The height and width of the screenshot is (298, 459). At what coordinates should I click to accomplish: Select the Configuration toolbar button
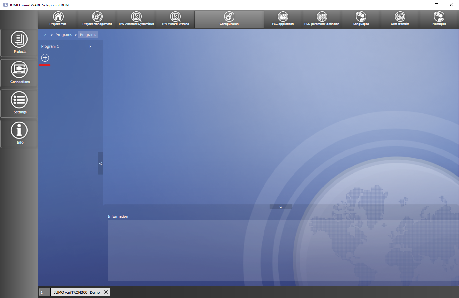pos(229,19)
